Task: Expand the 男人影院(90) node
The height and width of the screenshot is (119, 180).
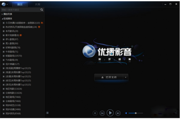Action: pyautogui.click(x=4, y=43)
